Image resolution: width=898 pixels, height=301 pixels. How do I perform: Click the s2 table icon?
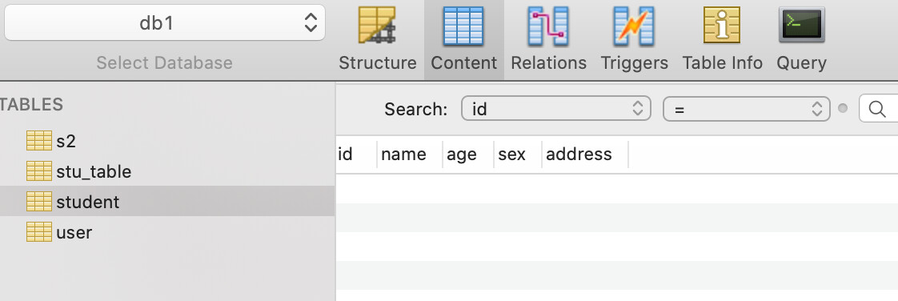click(x=39, y=140)
